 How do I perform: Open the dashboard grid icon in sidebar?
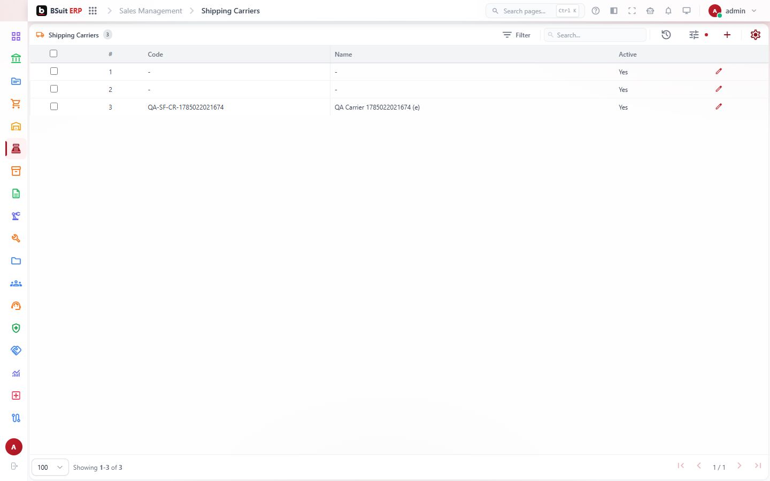(16, 36)
